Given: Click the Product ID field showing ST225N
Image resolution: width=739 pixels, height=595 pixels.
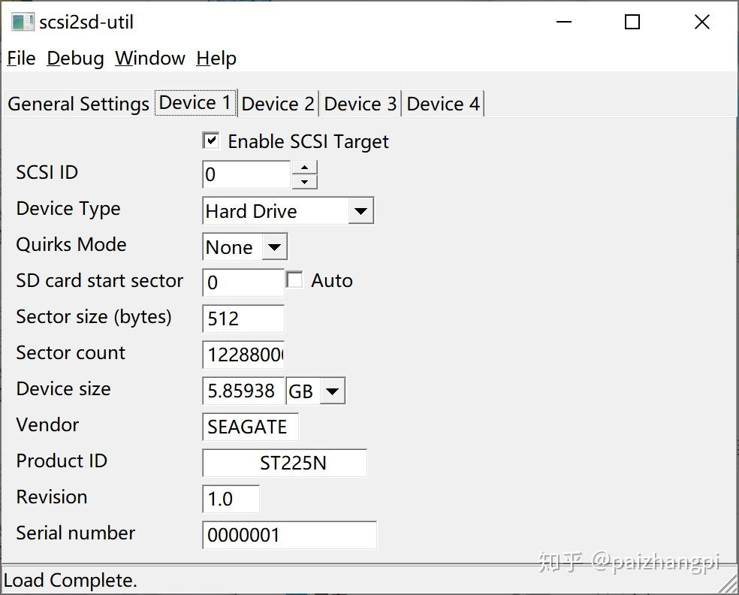Looking at the screenshot, I should 284,463.
